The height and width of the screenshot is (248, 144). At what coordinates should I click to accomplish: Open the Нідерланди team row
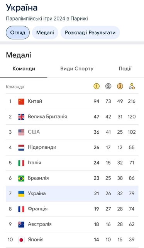pos(72,147)
